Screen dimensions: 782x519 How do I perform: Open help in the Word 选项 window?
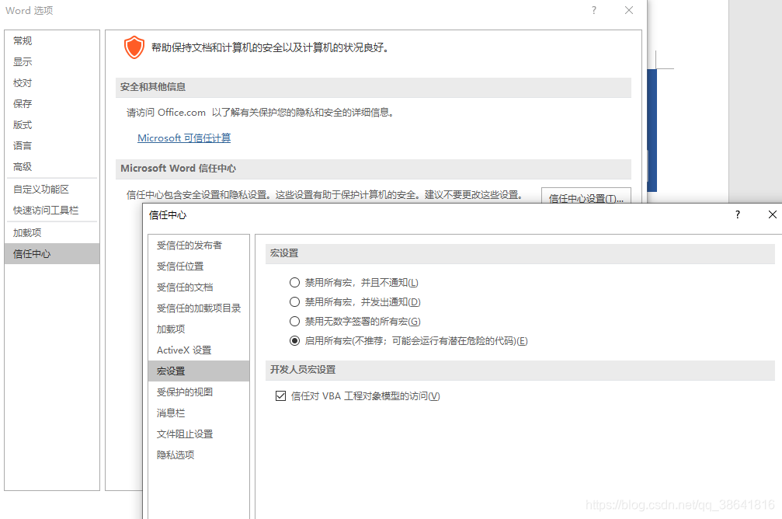[593, 10]
